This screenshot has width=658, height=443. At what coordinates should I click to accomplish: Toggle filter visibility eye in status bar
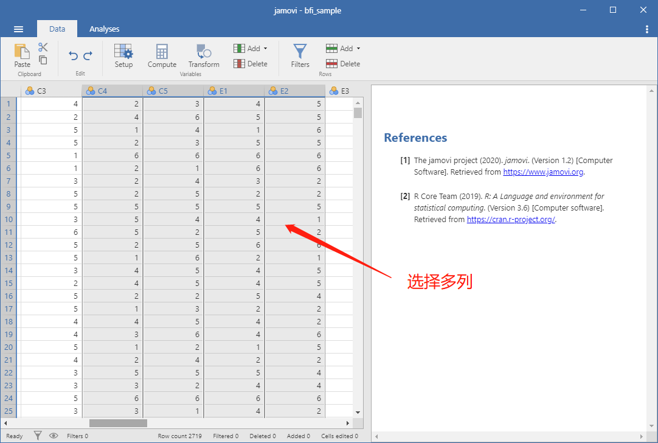(54, 436)
